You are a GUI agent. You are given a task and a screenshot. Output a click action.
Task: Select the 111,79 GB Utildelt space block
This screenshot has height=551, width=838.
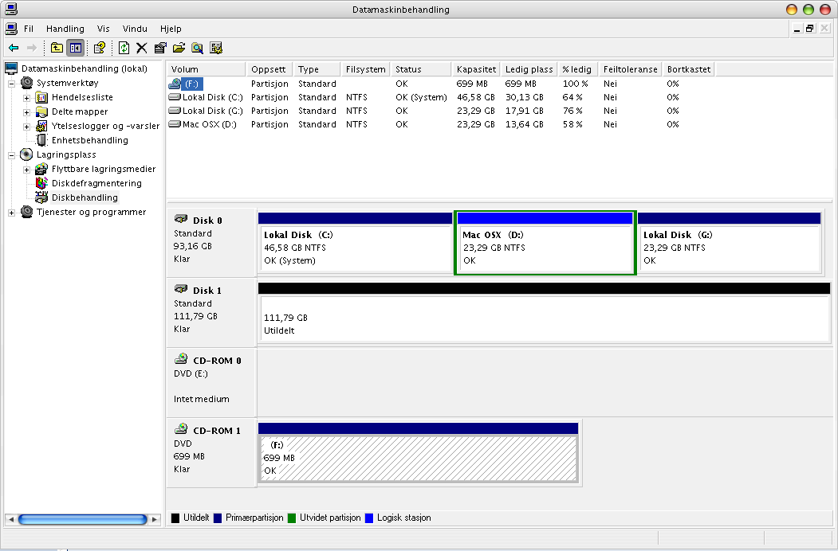point(544,313)
